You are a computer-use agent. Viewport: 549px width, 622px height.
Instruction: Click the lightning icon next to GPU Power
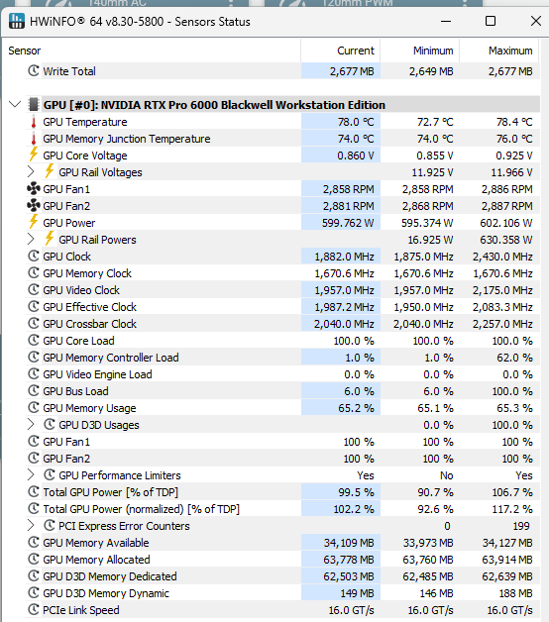tap(34, 222)
